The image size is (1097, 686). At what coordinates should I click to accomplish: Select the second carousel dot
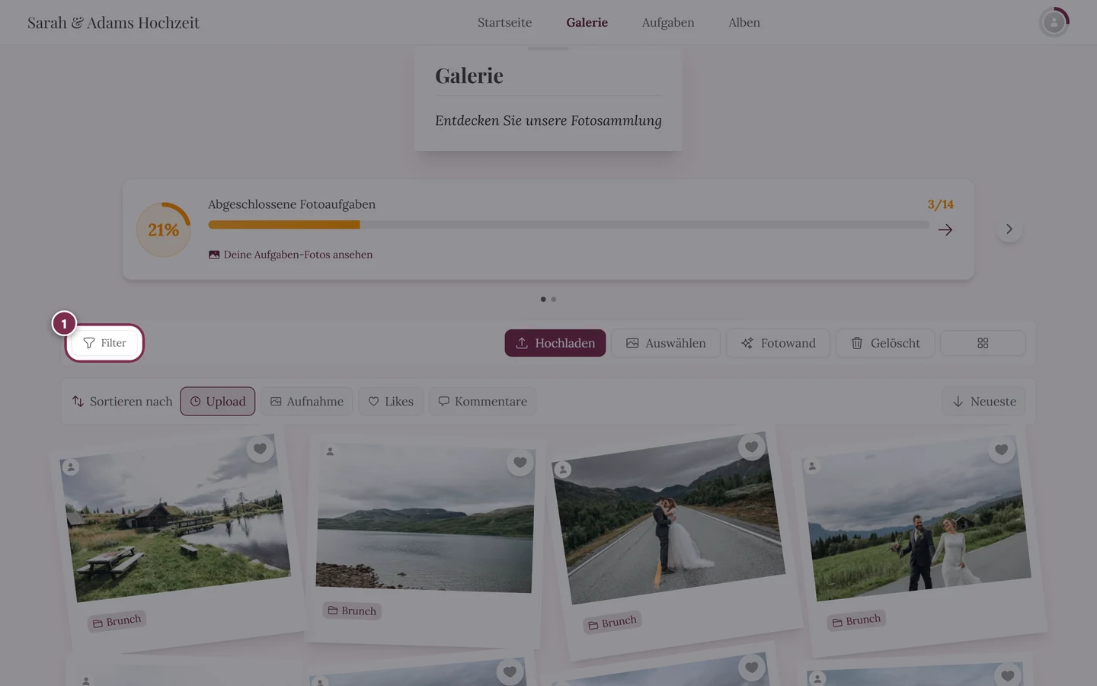[x=554, y=300]
